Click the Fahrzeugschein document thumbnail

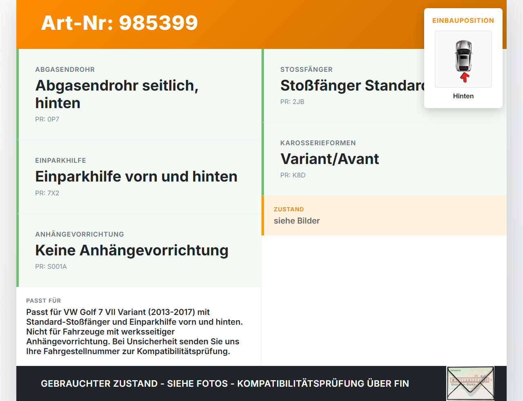pos(470,383)
